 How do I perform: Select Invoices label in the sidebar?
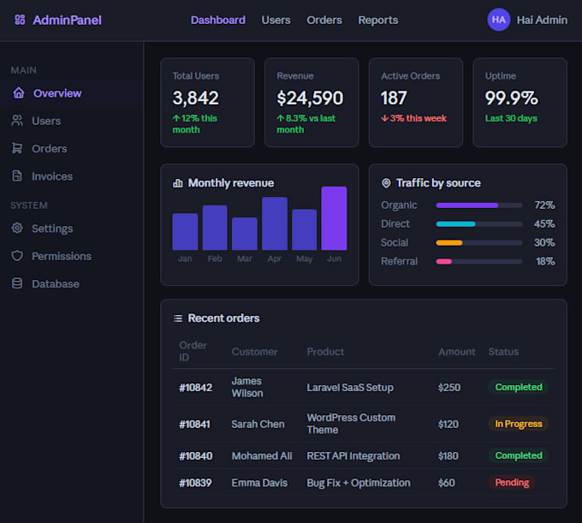(x=52, y=176)
